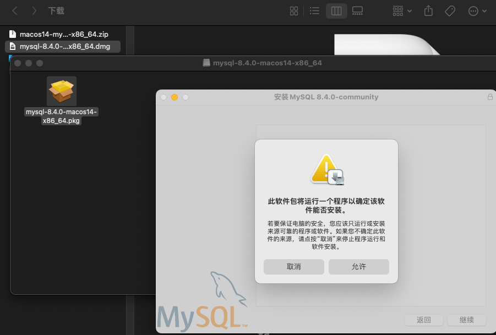Image resolution: width=496 pixels, height=335 pixels.
Task: Click 安装 MySQL 8.4.0-community window title
Action: point(326,97)
